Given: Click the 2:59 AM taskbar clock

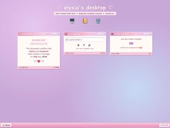Looking at the screenshot, I should point(164,125).
